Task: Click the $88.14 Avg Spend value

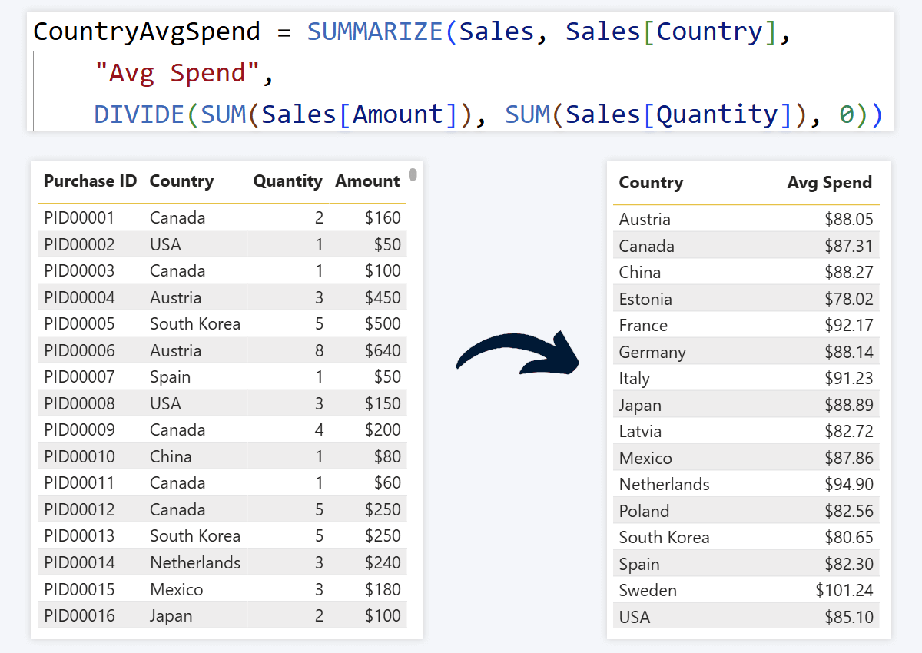Action: click(x=849, y=352)
